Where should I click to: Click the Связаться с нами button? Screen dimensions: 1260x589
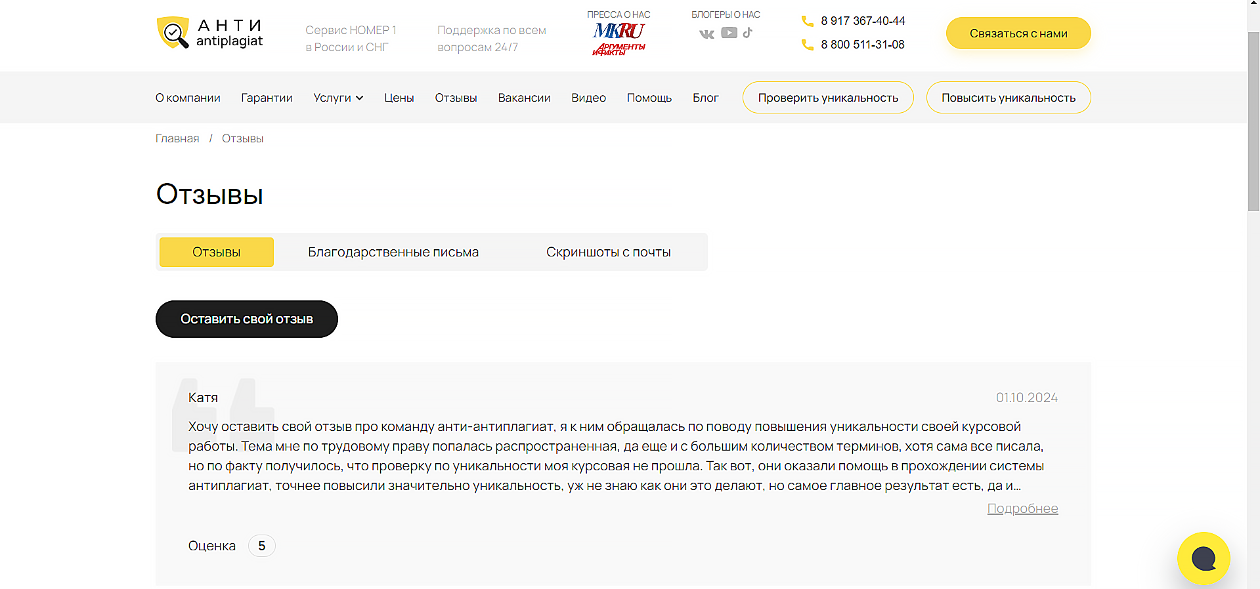pos(1018,33)
